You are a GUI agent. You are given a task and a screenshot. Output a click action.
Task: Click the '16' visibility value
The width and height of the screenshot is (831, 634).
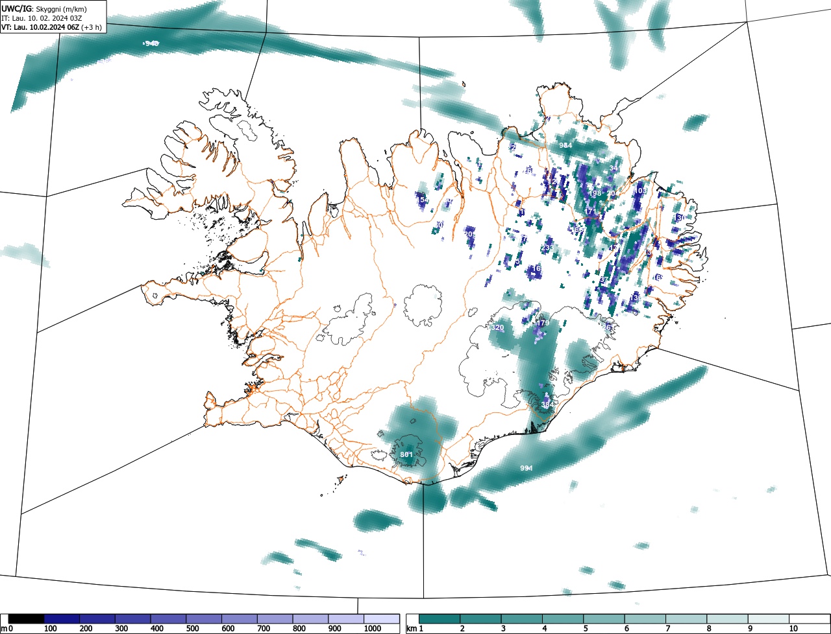pos(536,268)
